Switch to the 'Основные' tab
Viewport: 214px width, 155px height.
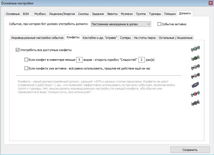(x=13, y=14)
